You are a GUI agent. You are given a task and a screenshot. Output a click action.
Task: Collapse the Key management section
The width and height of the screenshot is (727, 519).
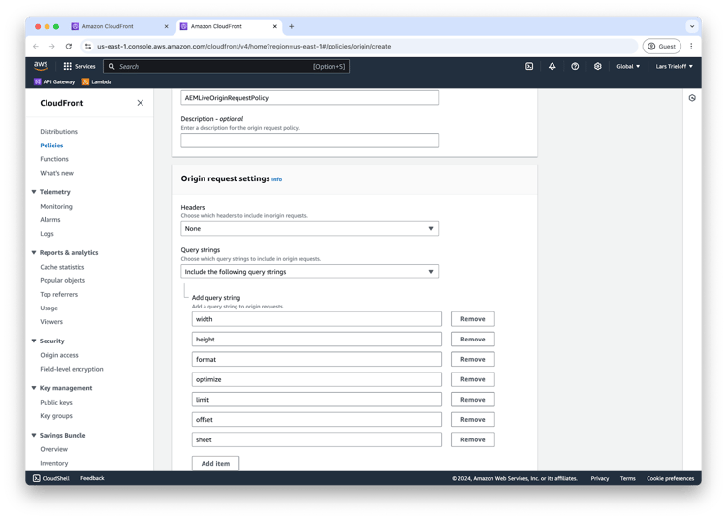33,388
